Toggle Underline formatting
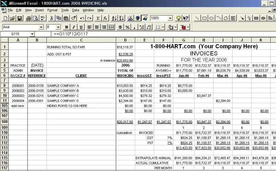 [81, 27]
